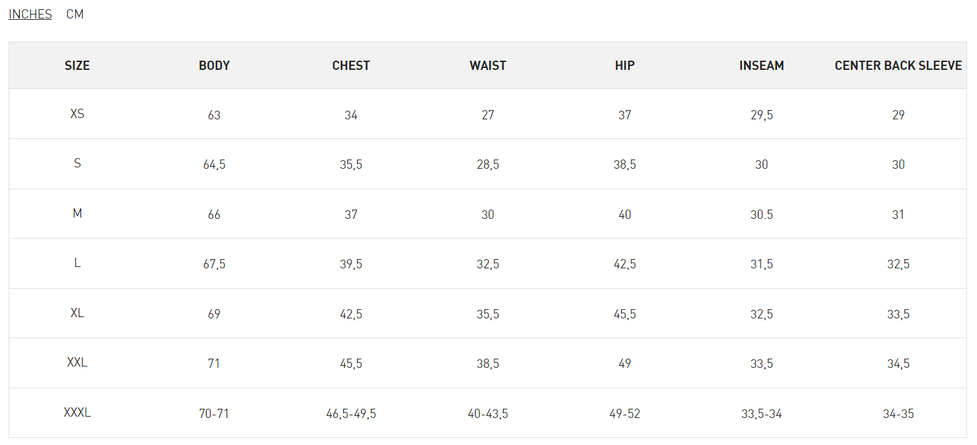
Task: Click the XXXL hip value 49-52
Action: 624,414
